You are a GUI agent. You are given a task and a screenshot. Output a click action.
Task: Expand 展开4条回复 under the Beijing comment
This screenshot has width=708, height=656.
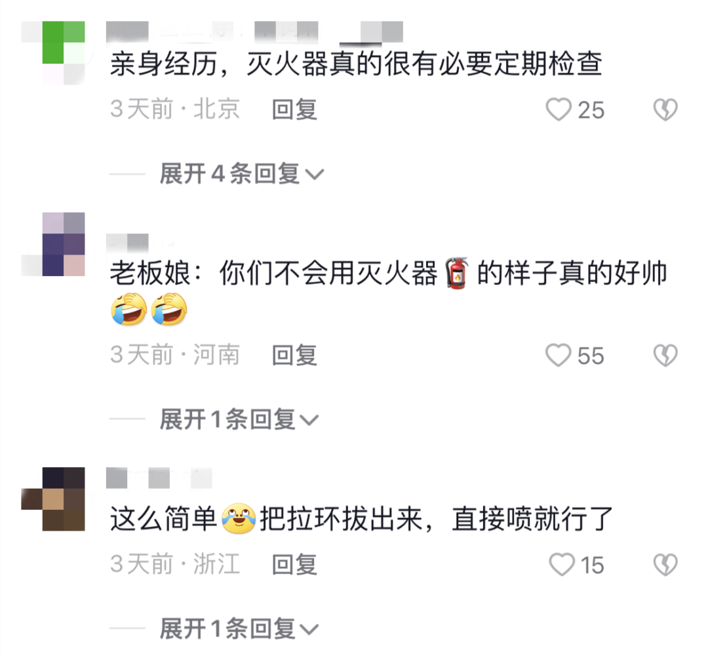click(x=241, y=173)
